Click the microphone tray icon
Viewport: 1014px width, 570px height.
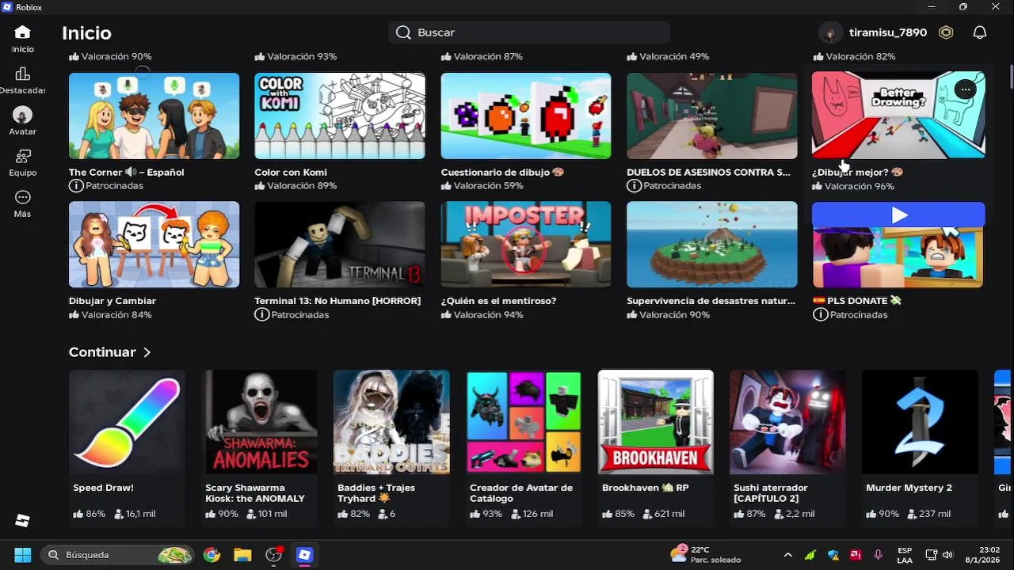tap(878, 555)
